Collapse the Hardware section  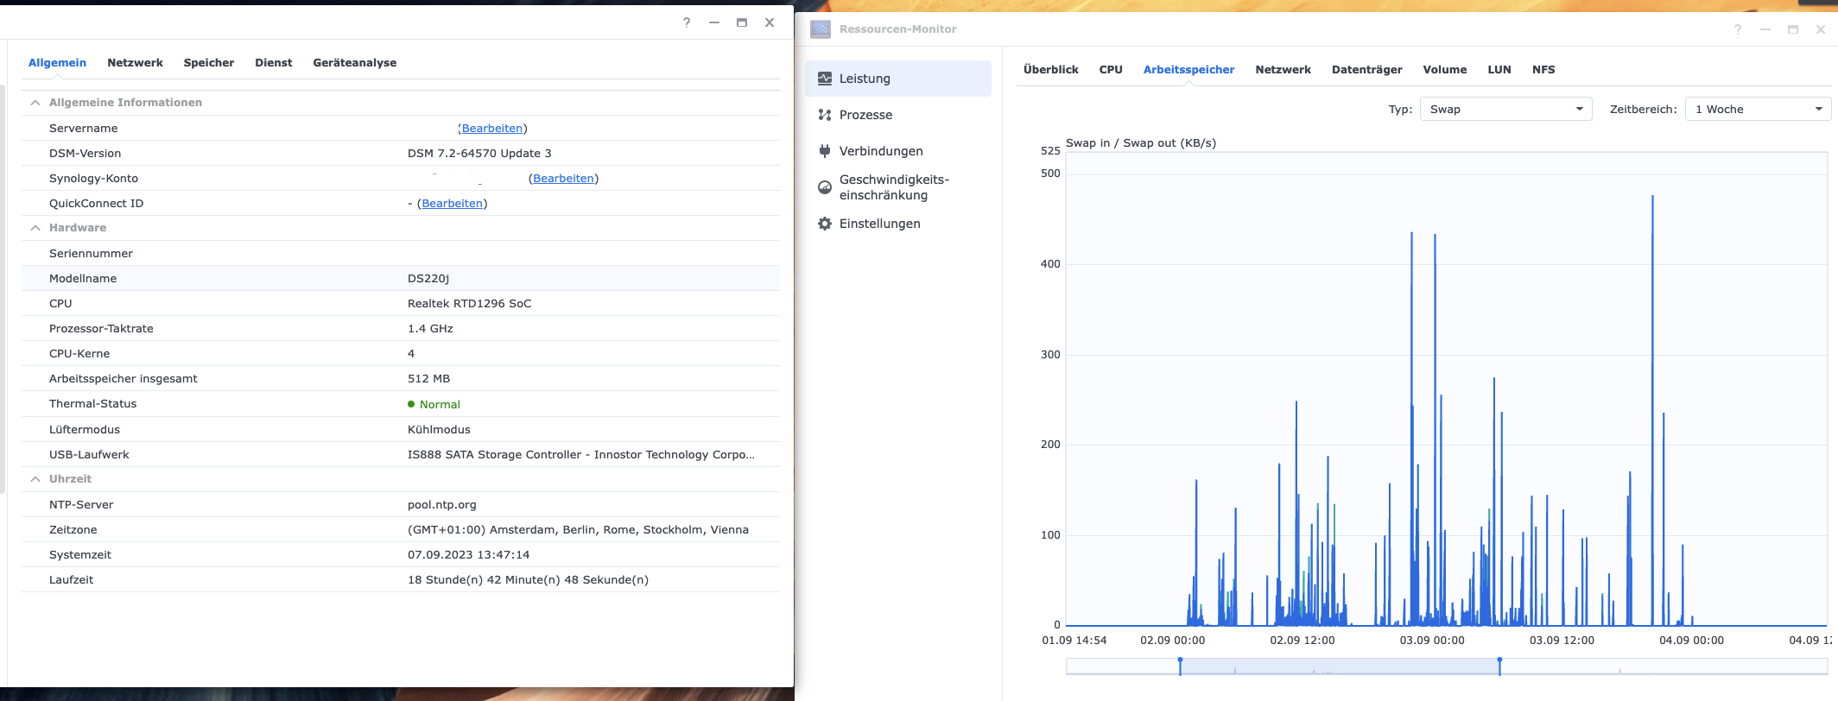pyautogui.click(x=35, y=228)
